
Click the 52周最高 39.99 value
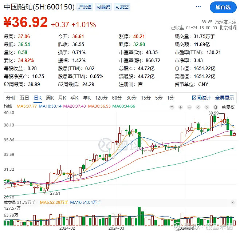coord(34,84)
